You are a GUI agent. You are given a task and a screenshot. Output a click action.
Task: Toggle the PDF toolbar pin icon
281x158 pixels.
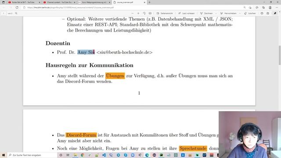275,13
